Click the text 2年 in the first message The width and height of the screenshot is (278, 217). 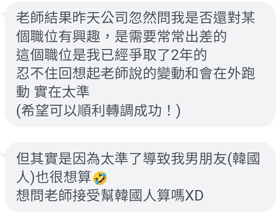click(182, 55)
